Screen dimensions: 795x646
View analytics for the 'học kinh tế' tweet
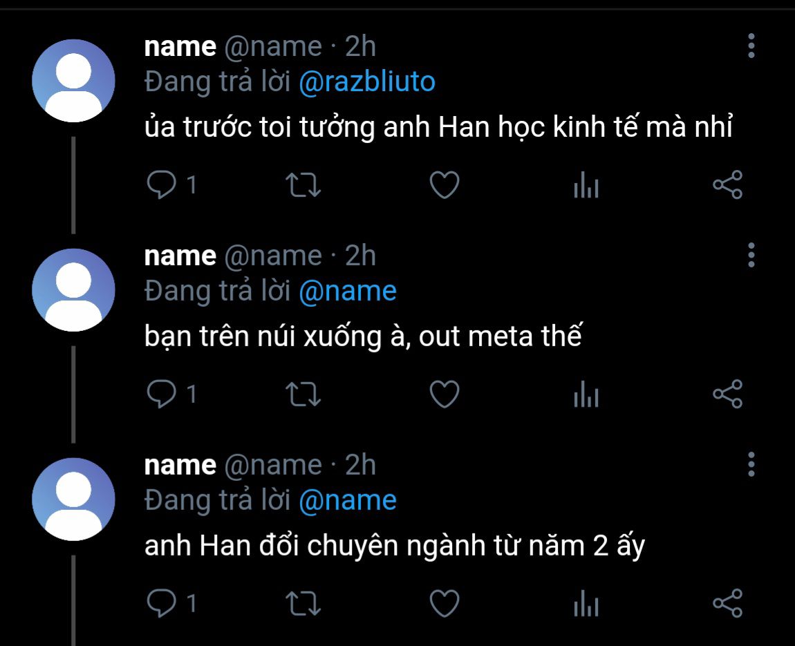pos(586,185)
